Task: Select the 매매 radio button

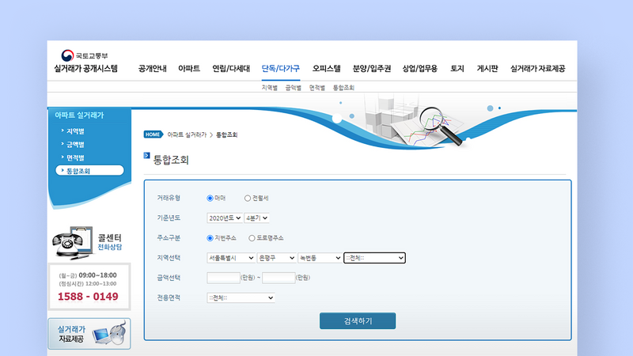Action: pos(210,198)
